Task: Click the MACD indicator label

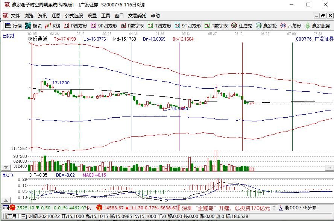Action: (8, 175)
